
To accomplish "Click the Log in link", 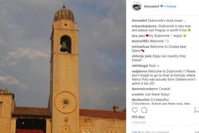I will [x=136, y=132].
